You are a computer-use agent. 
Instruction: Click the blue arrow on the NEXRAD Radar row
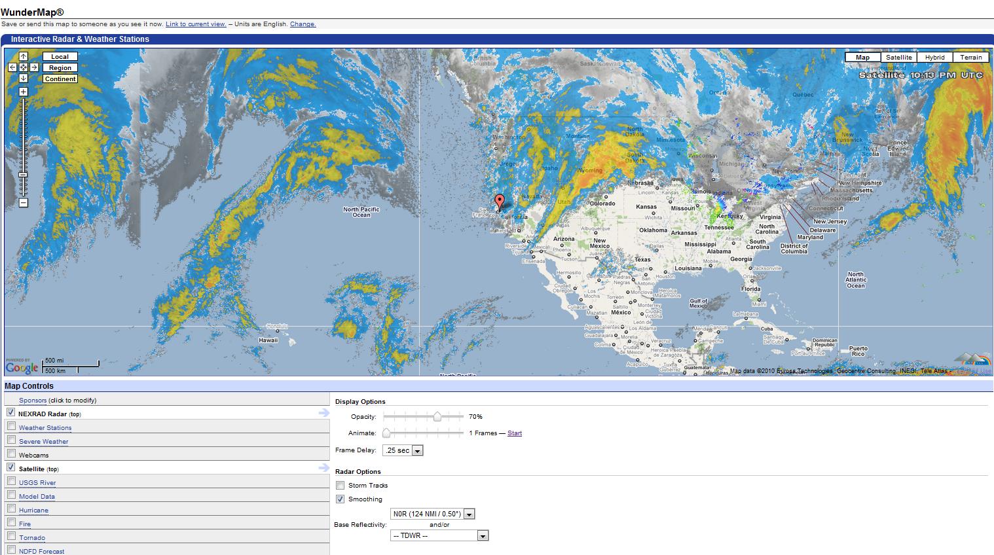pos(323,413)
